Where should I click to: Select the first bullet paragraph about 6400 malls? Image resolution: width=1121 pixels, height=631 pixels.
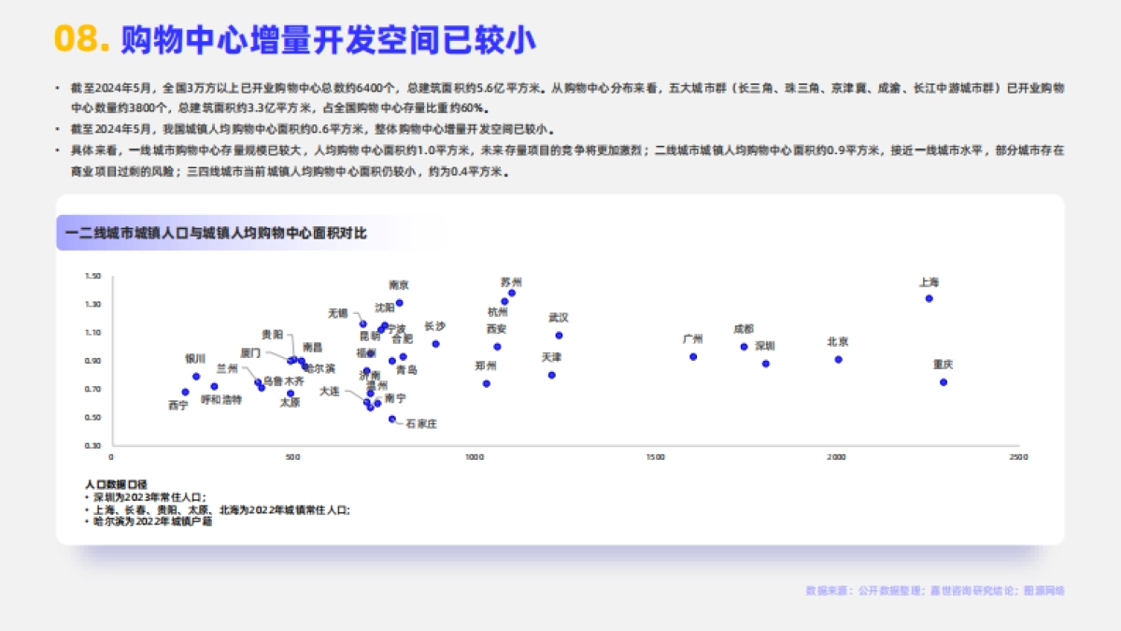pyautogui.click(x=560, y=93)
